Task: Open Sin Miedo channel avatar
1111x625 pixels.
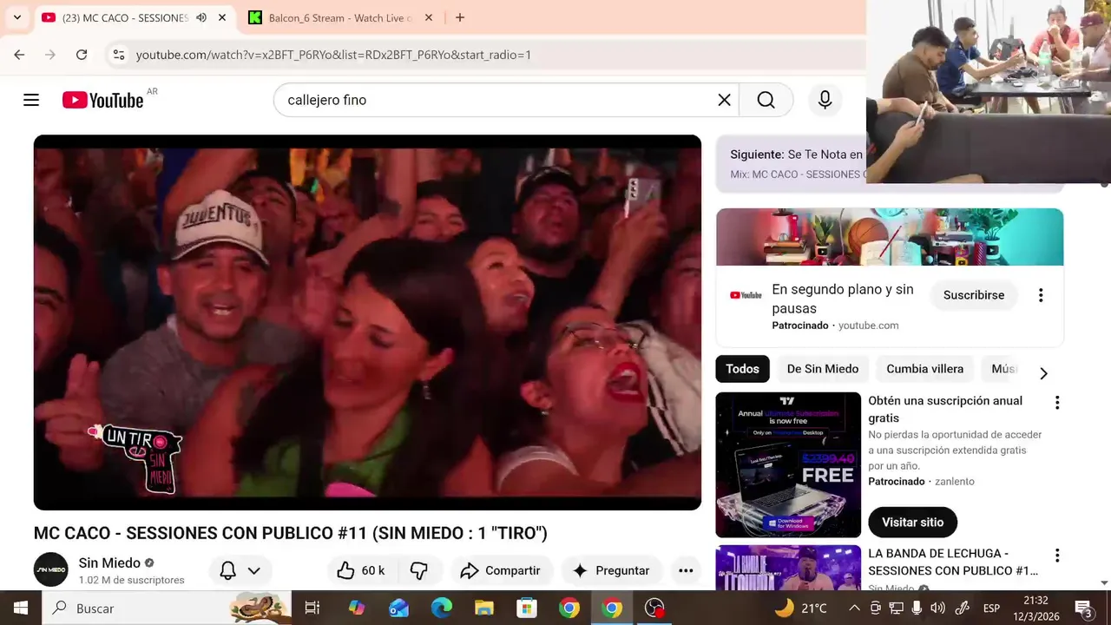Action: pyautogui.click(x=50, y=569)
